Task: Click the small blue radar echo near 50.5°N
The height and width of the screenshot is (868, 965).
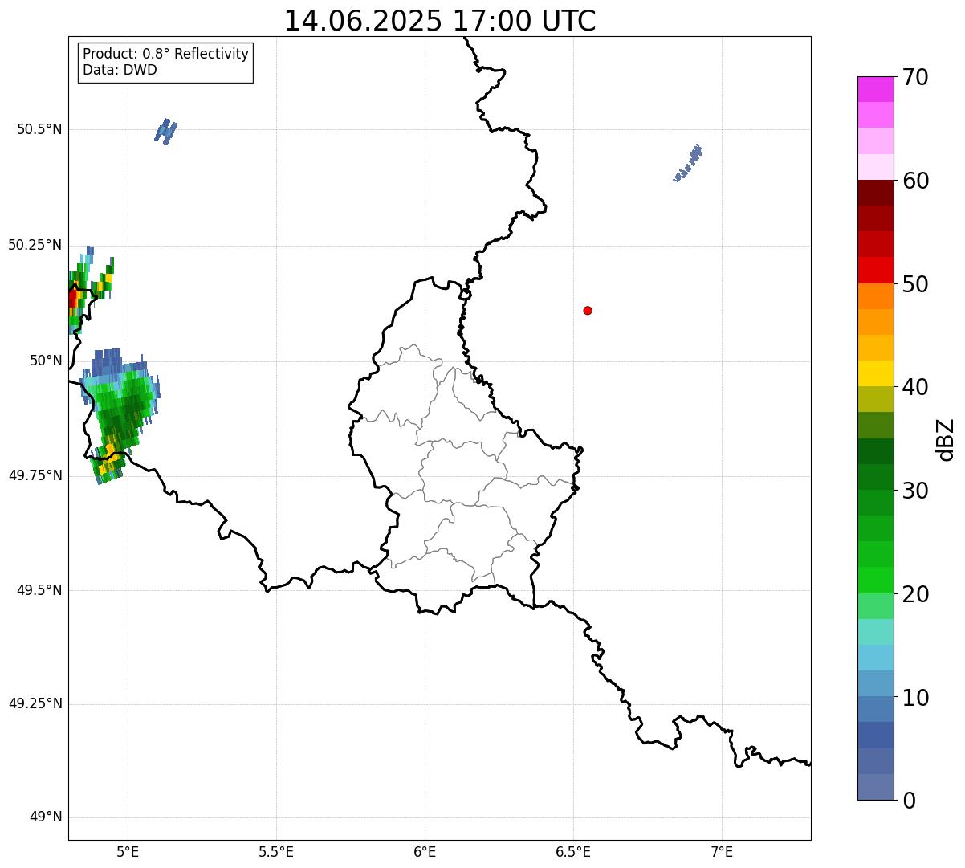Action: coord(165,131)
